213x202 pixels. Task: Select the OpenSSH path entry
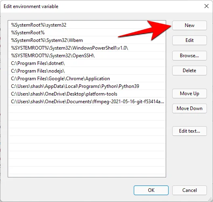(x=87, y=56)
